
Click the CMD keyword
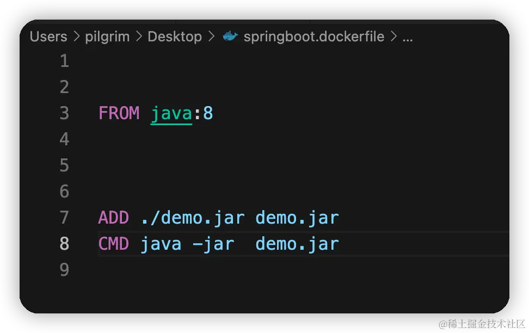(x=114, y=244)
